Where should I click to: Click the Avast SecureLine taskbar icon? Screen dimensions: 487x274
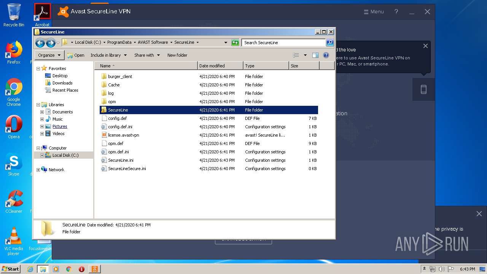click(94, 269)
